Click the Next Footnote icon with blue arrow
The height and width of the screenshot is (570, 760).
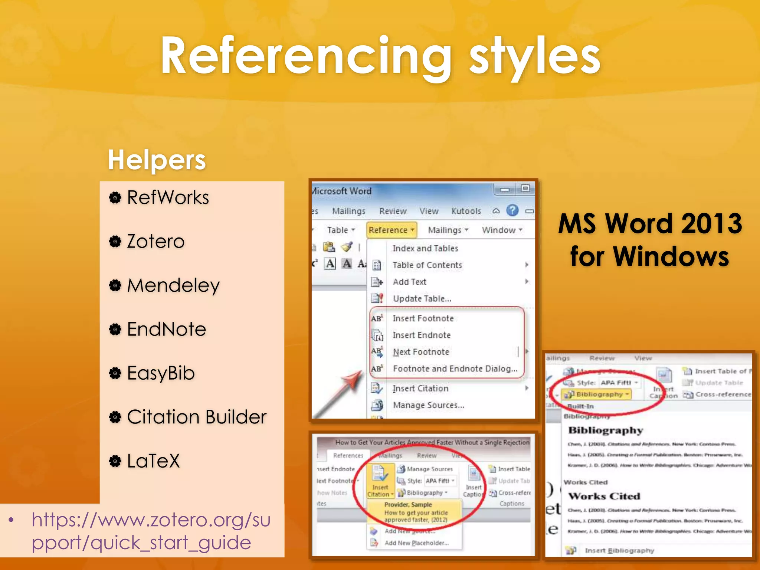tap(377, 352)
